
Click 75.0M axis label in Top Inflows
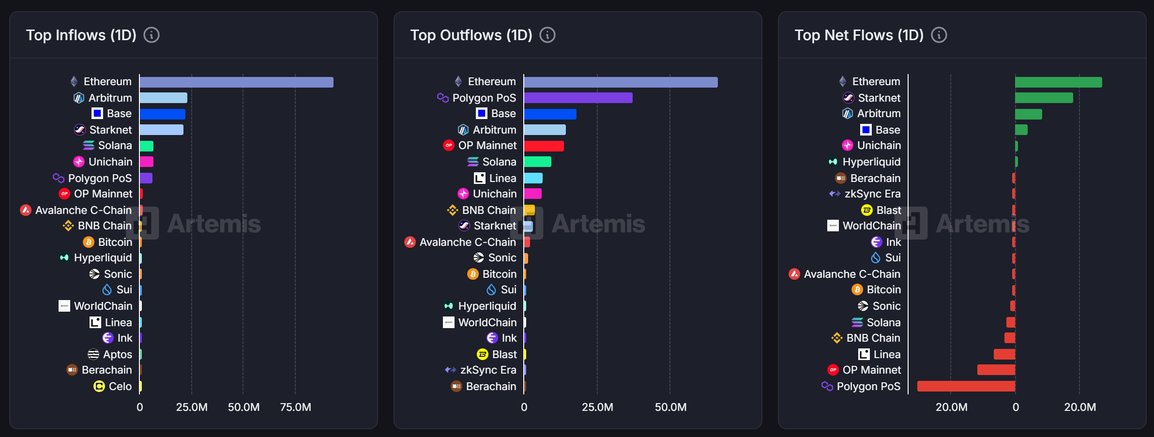295,407
